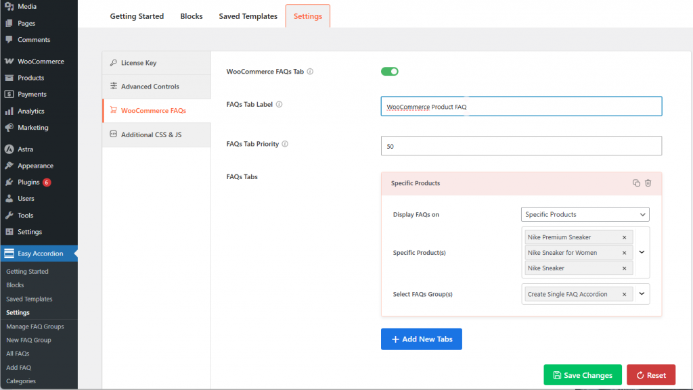Click into the FAQs Tab Priority field
This screenshot has height=390, width=693.
521,146
